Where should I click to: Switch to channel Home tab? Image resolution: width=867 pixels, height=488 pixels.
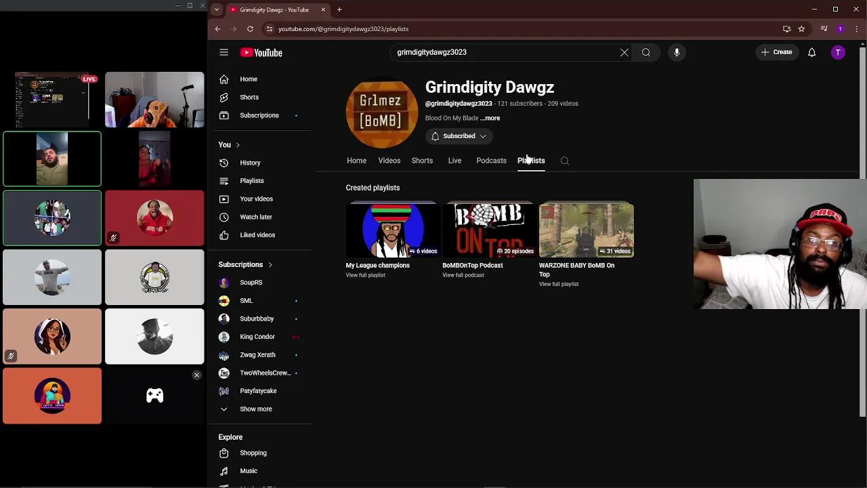click(356, 161)
